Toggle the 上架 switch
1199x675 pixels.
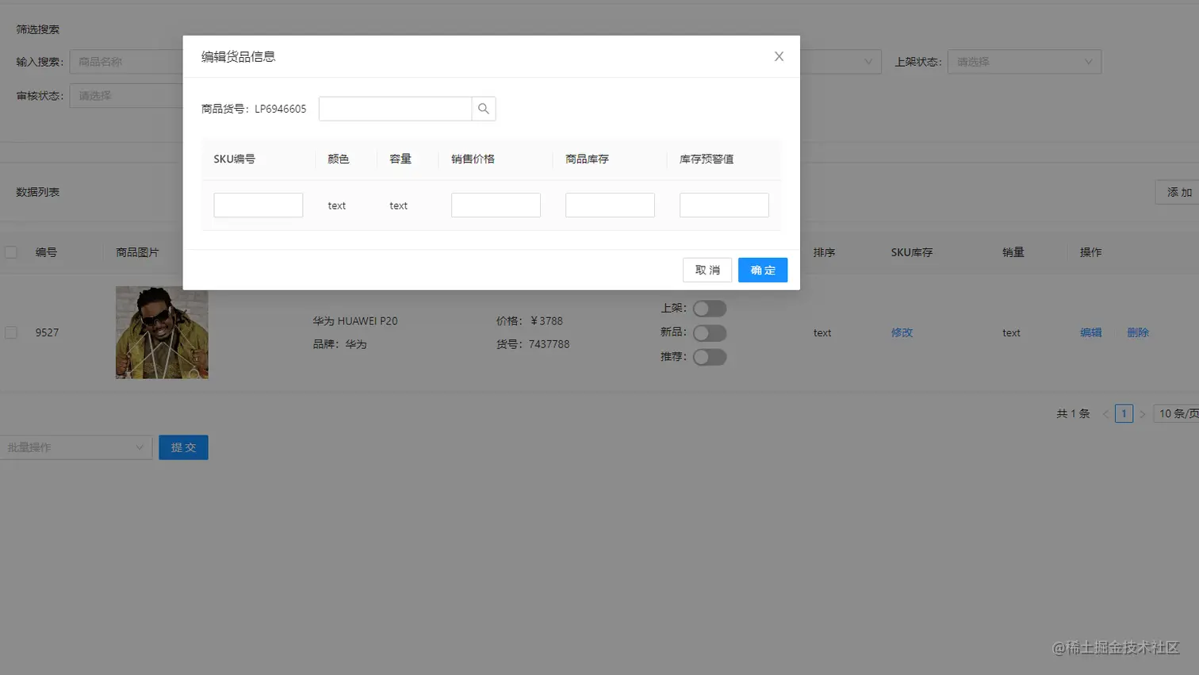(x=710, y=309)
